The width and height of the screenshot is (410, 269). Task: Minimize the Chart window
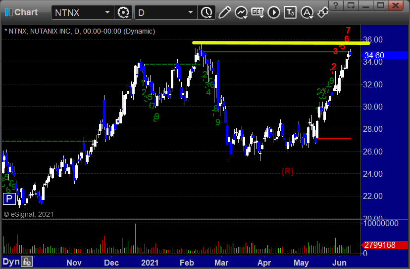click(365, 5)
